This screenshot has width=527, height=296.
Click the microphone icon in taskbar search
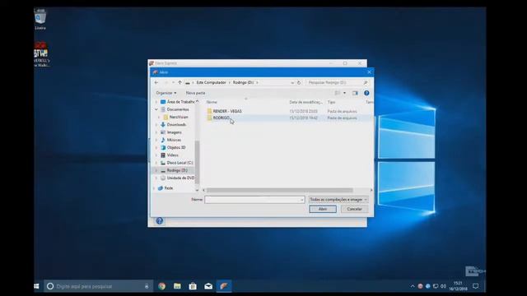click(147, 286)
